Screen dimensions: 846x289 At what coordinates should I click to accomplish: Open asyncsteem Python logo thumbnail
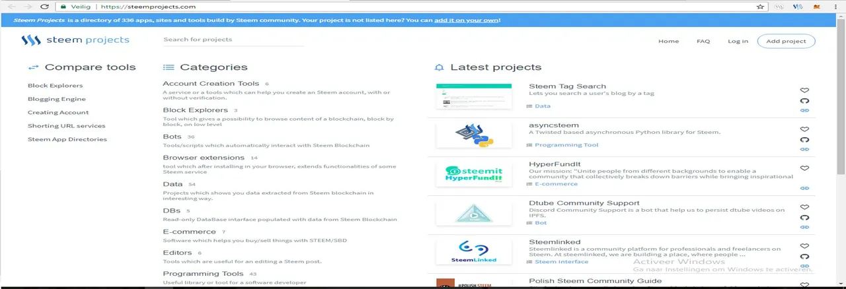coord(474,136)
